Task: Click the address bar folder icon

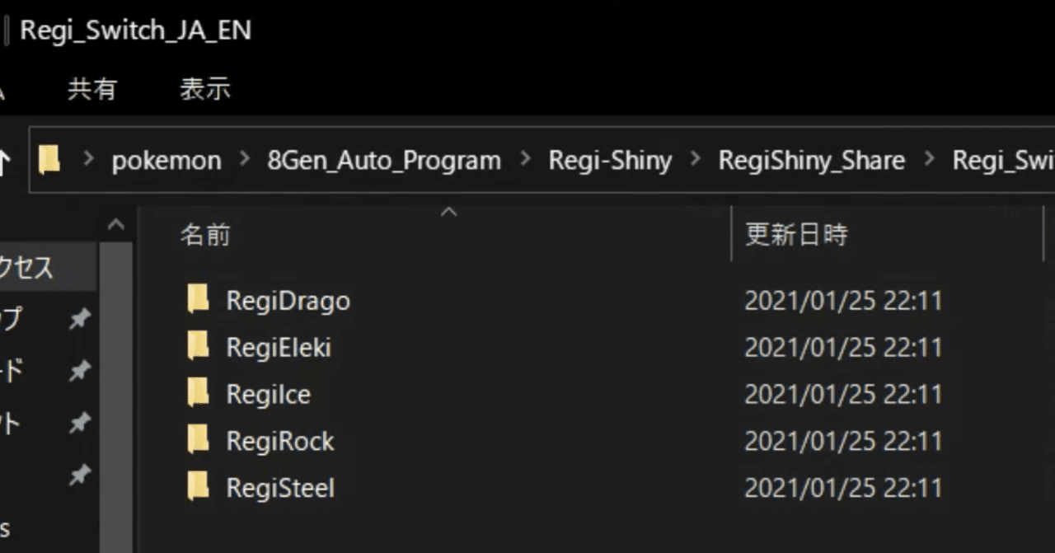Action: point(49,160)
